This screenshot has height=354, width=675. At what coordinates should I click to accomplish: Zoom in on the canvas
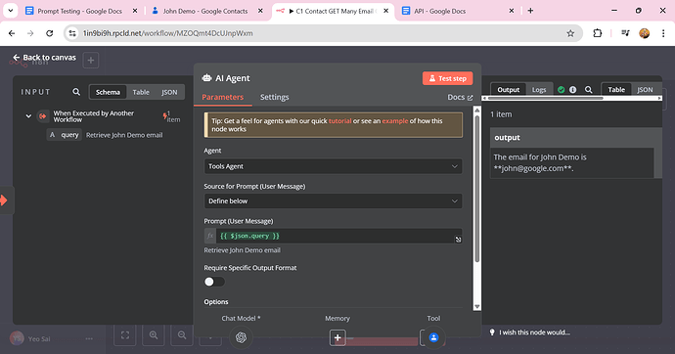tap(154, 335)
